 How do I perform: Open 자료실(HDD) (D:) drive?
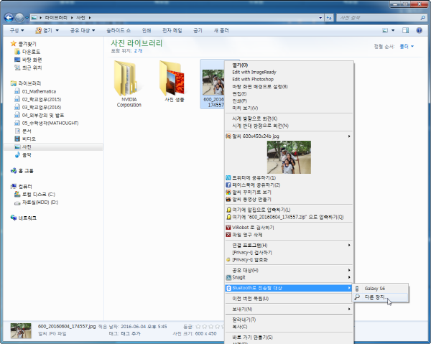40,203
